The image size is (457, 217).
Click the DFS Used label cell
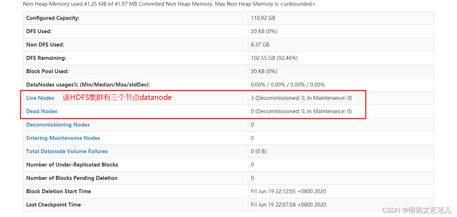point(136,31)
